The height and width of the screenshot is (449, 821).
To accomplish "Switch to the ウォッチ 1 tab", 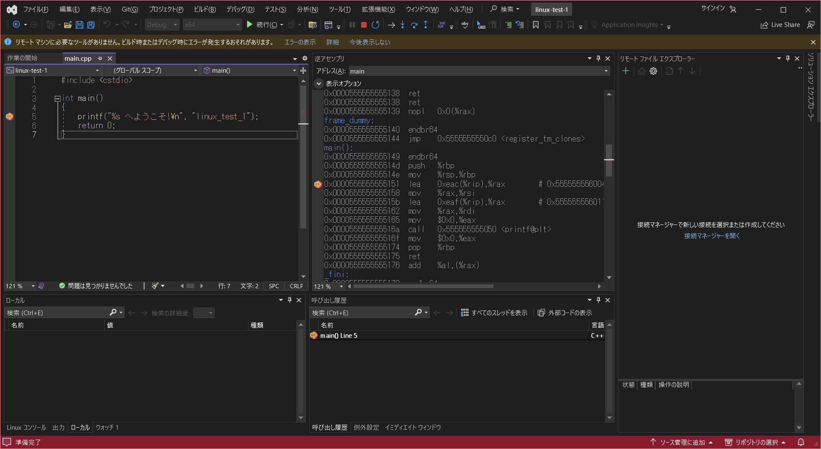I will pos(107,427).
